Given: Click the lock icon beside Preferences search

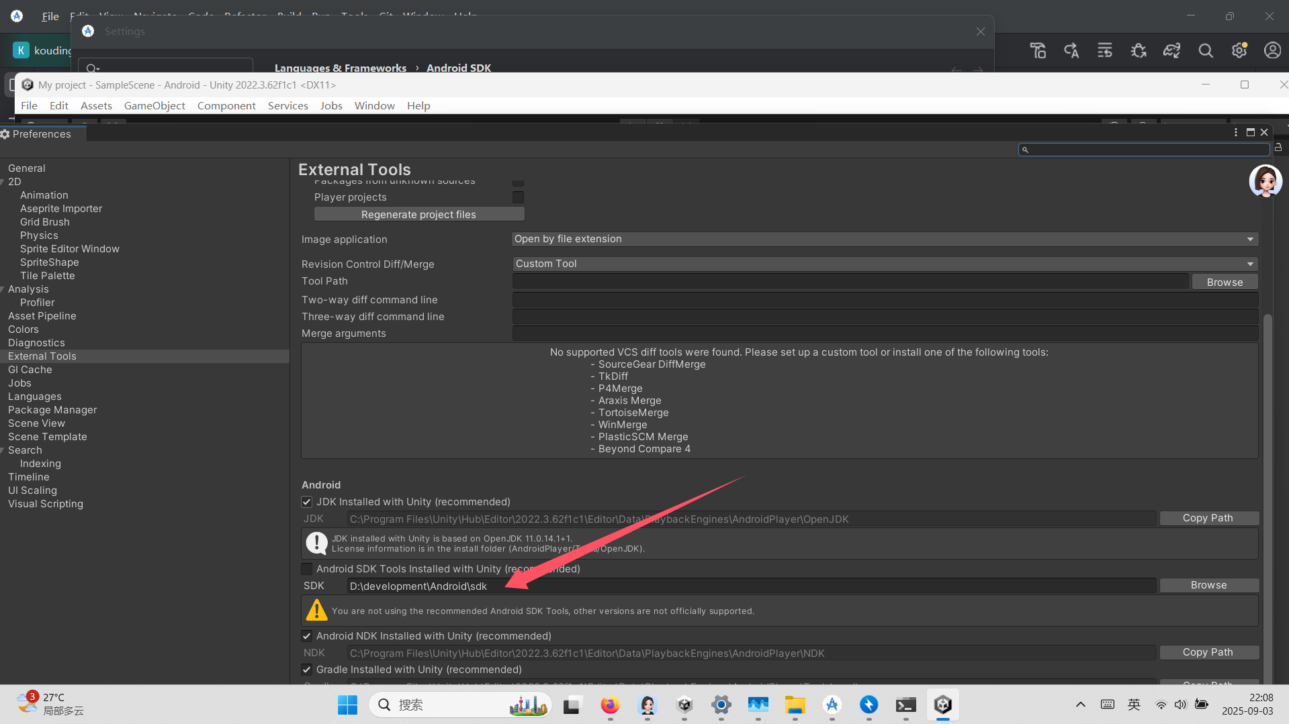Looking at the screenshot, I should (x=1278, y=148).
